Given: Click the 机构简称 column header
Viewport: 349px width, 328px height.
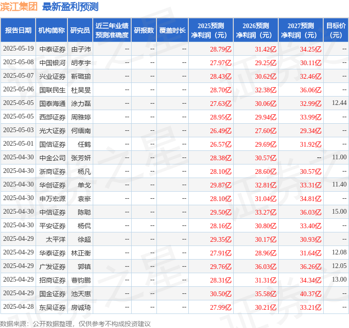Looking at the screenshot, I should (52, 30).
